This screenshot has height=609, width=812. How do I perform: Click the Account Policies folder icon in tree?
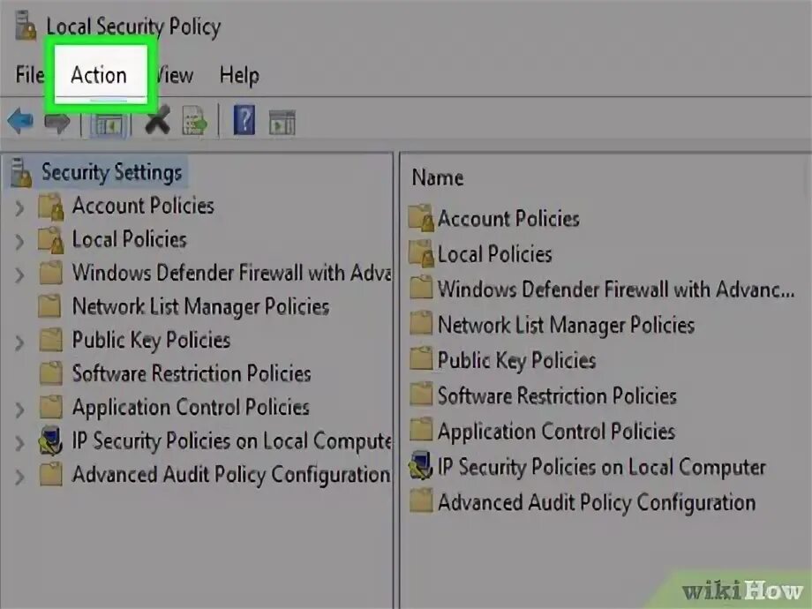[x=51, y=207]
